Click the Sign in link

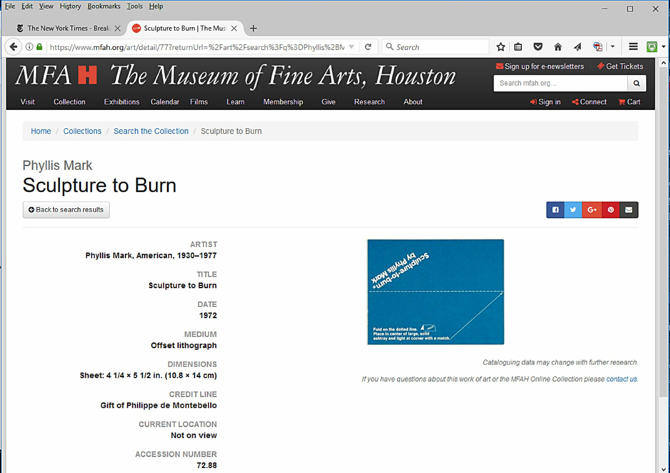[x=545, y=102]
